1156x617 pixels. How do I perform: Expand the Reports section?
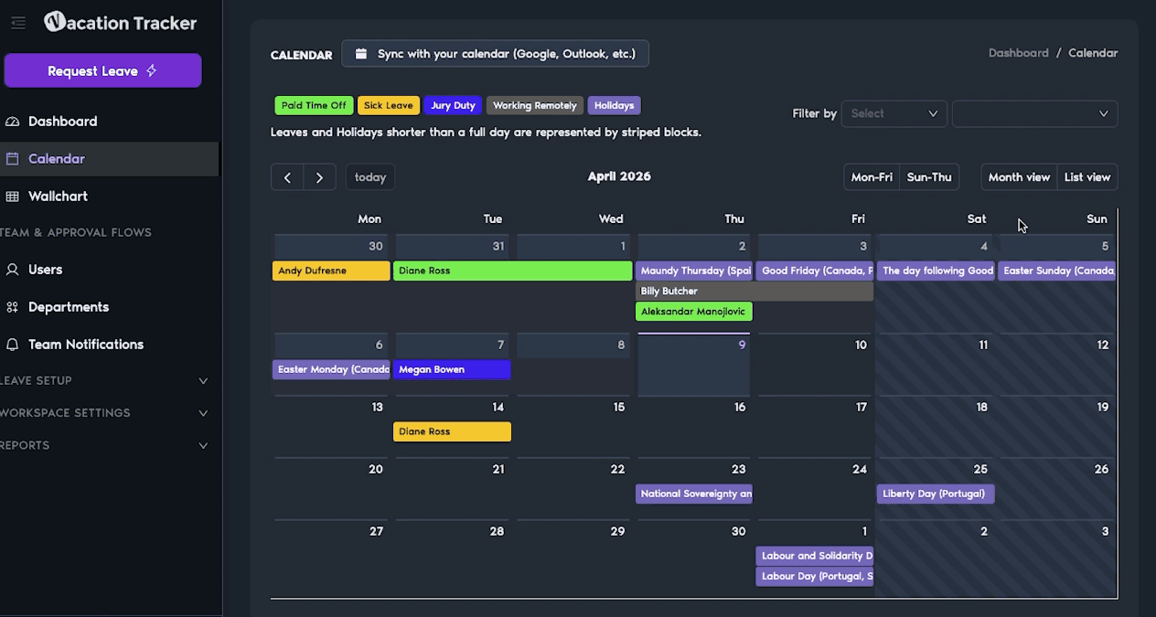pyautogui.click(x=203, y=446)
